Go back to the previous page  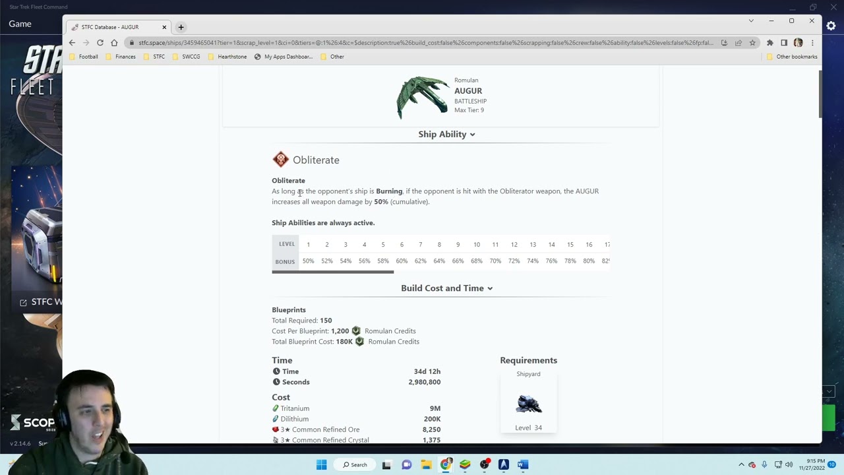73,43
